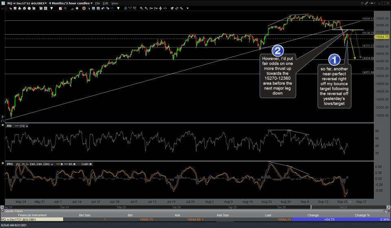Click the 0.36% change percent cell

[x=384, y=219]
